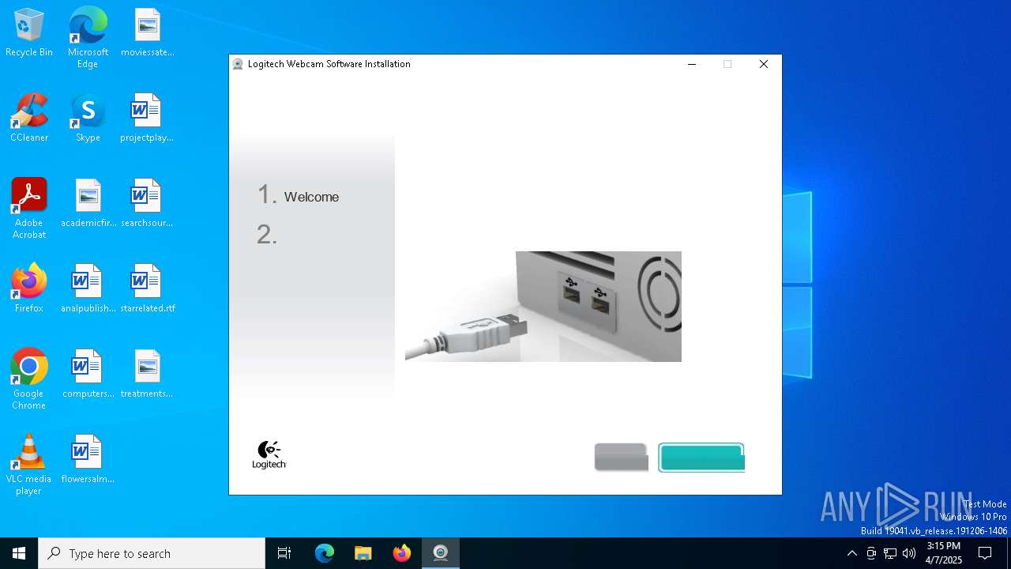Viewport: 1011px width, 569px height.
Task: Click the gray back button in installer
Action: [621, 457]
